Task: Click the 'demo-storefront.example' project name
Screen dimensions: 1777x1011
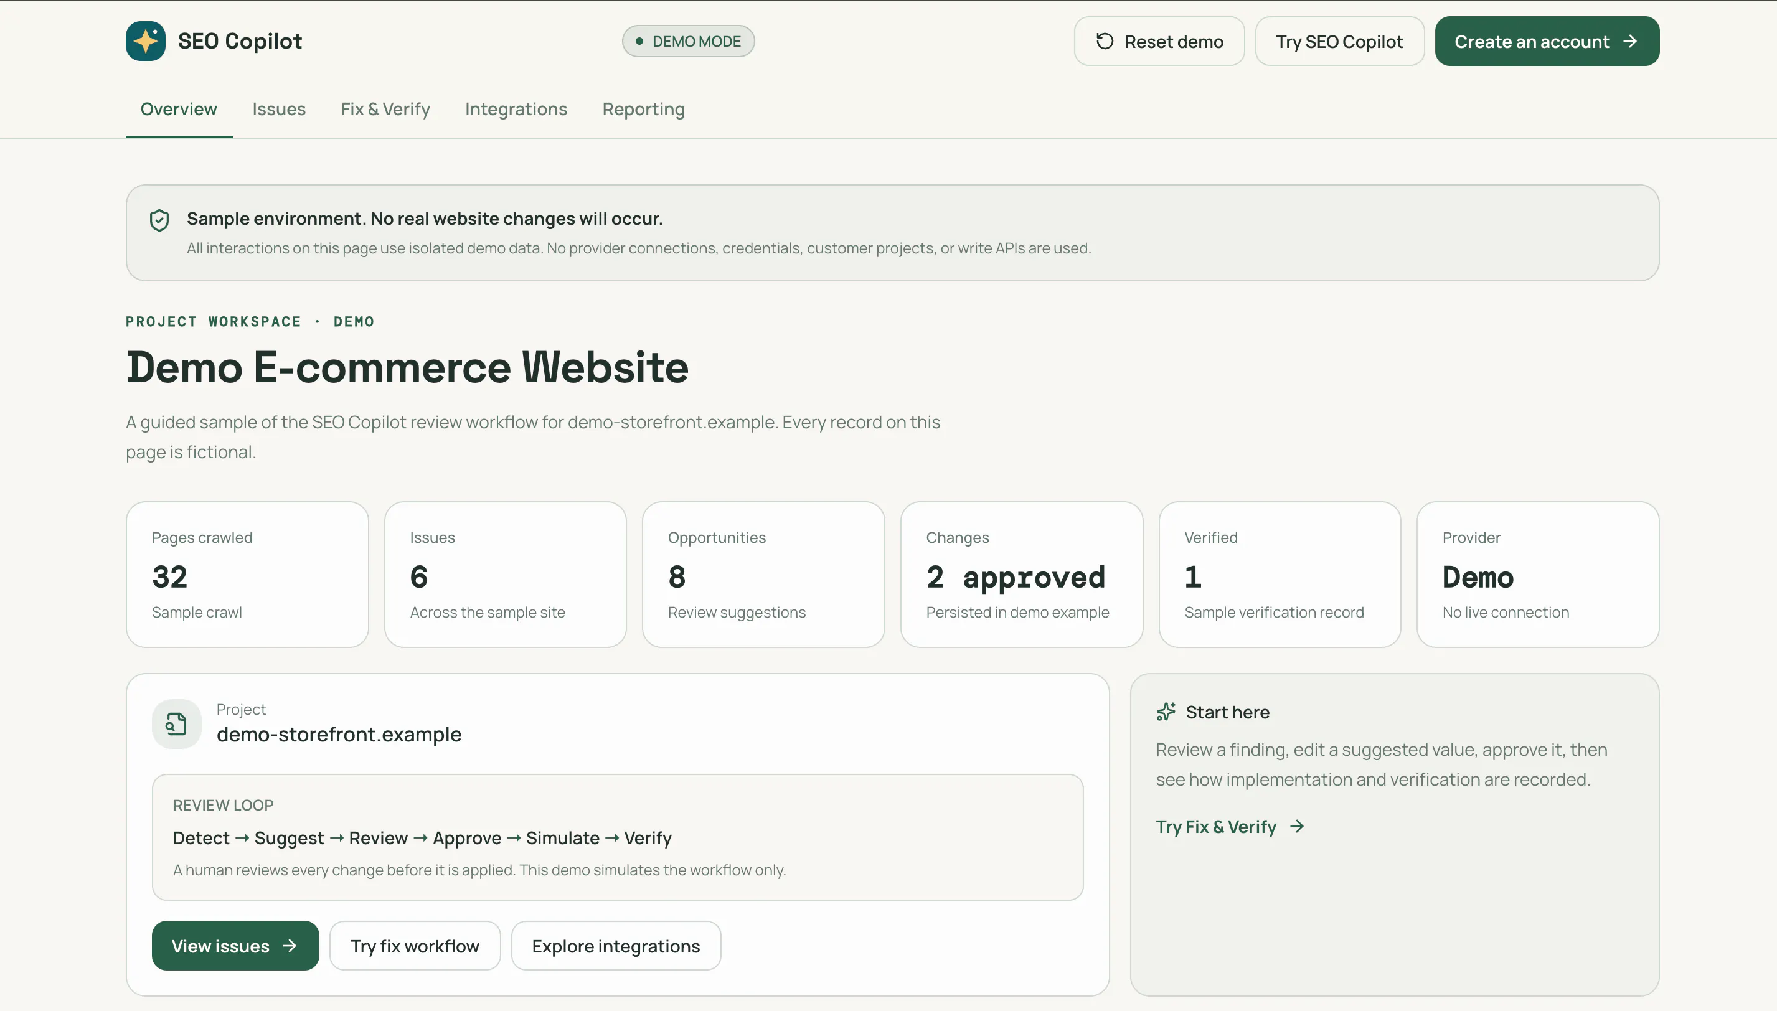Action: coord(339,734)
